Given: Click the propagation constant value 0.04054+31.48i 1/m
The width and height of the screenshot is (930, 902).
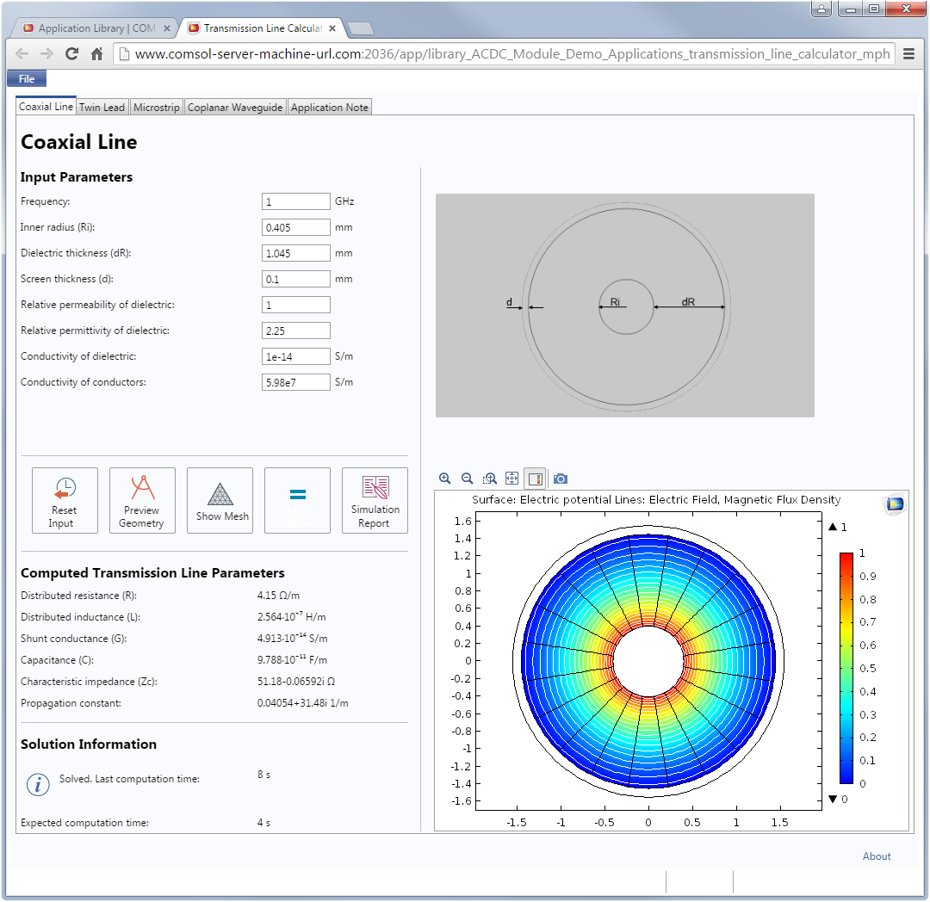Looking at the screenshot, I should (302, 703).
